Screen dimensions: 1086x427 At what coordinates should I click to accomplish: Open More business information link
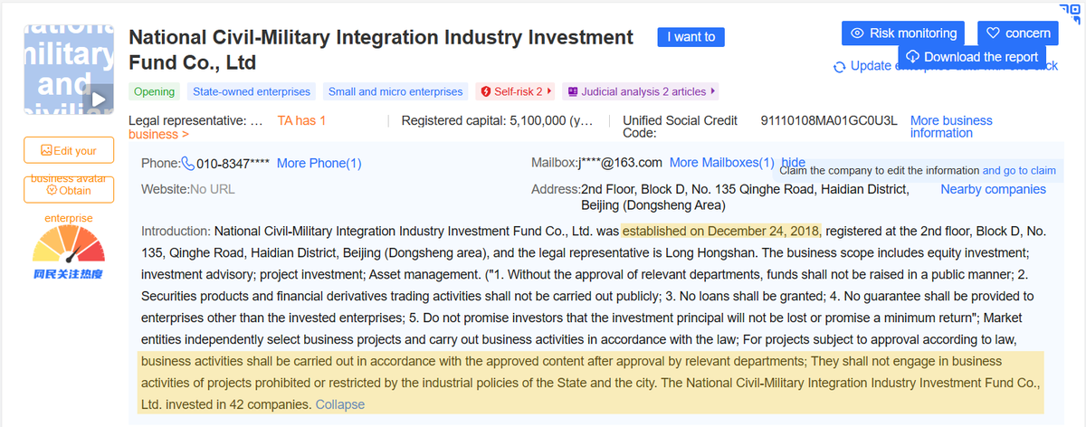tap(951, 127)
